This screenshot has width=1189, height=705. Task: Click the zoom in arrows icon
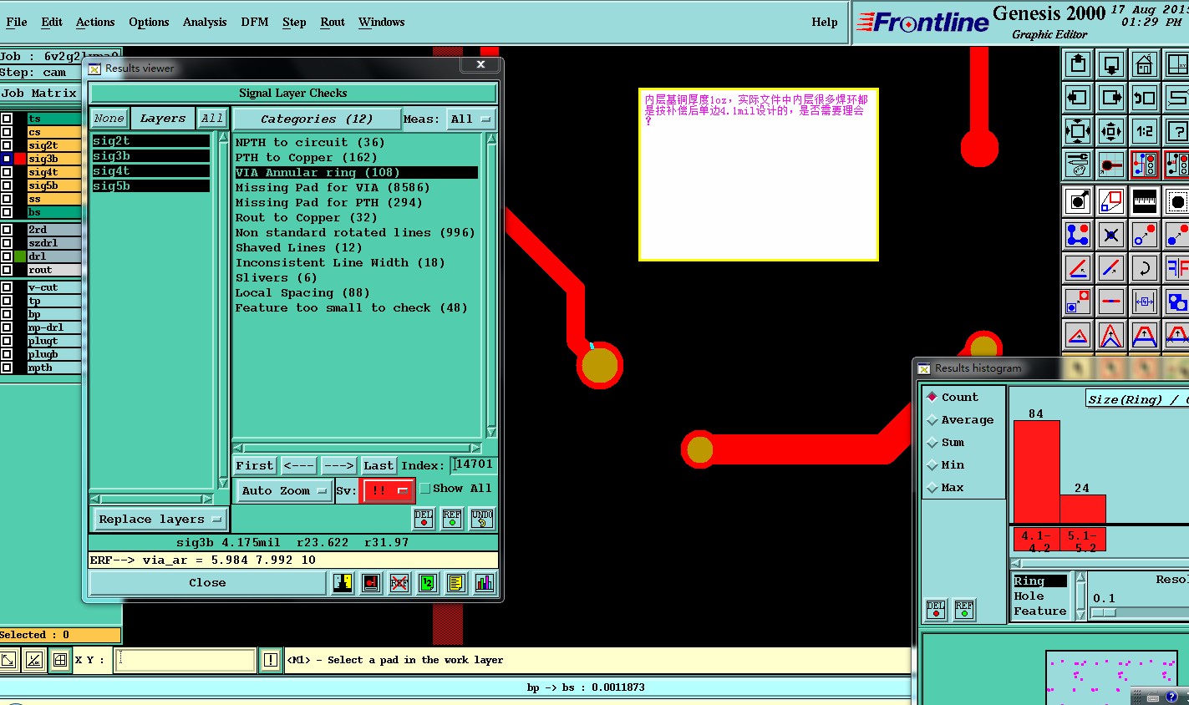[1078, 131]
